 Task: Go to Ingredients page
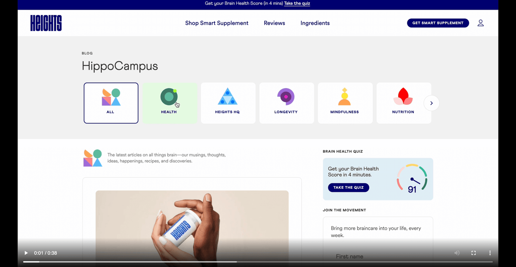[315, 23]
